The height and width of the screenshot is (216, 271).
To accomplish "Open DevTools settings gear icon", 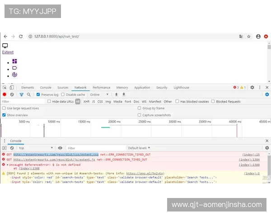I will coord(252,87).
